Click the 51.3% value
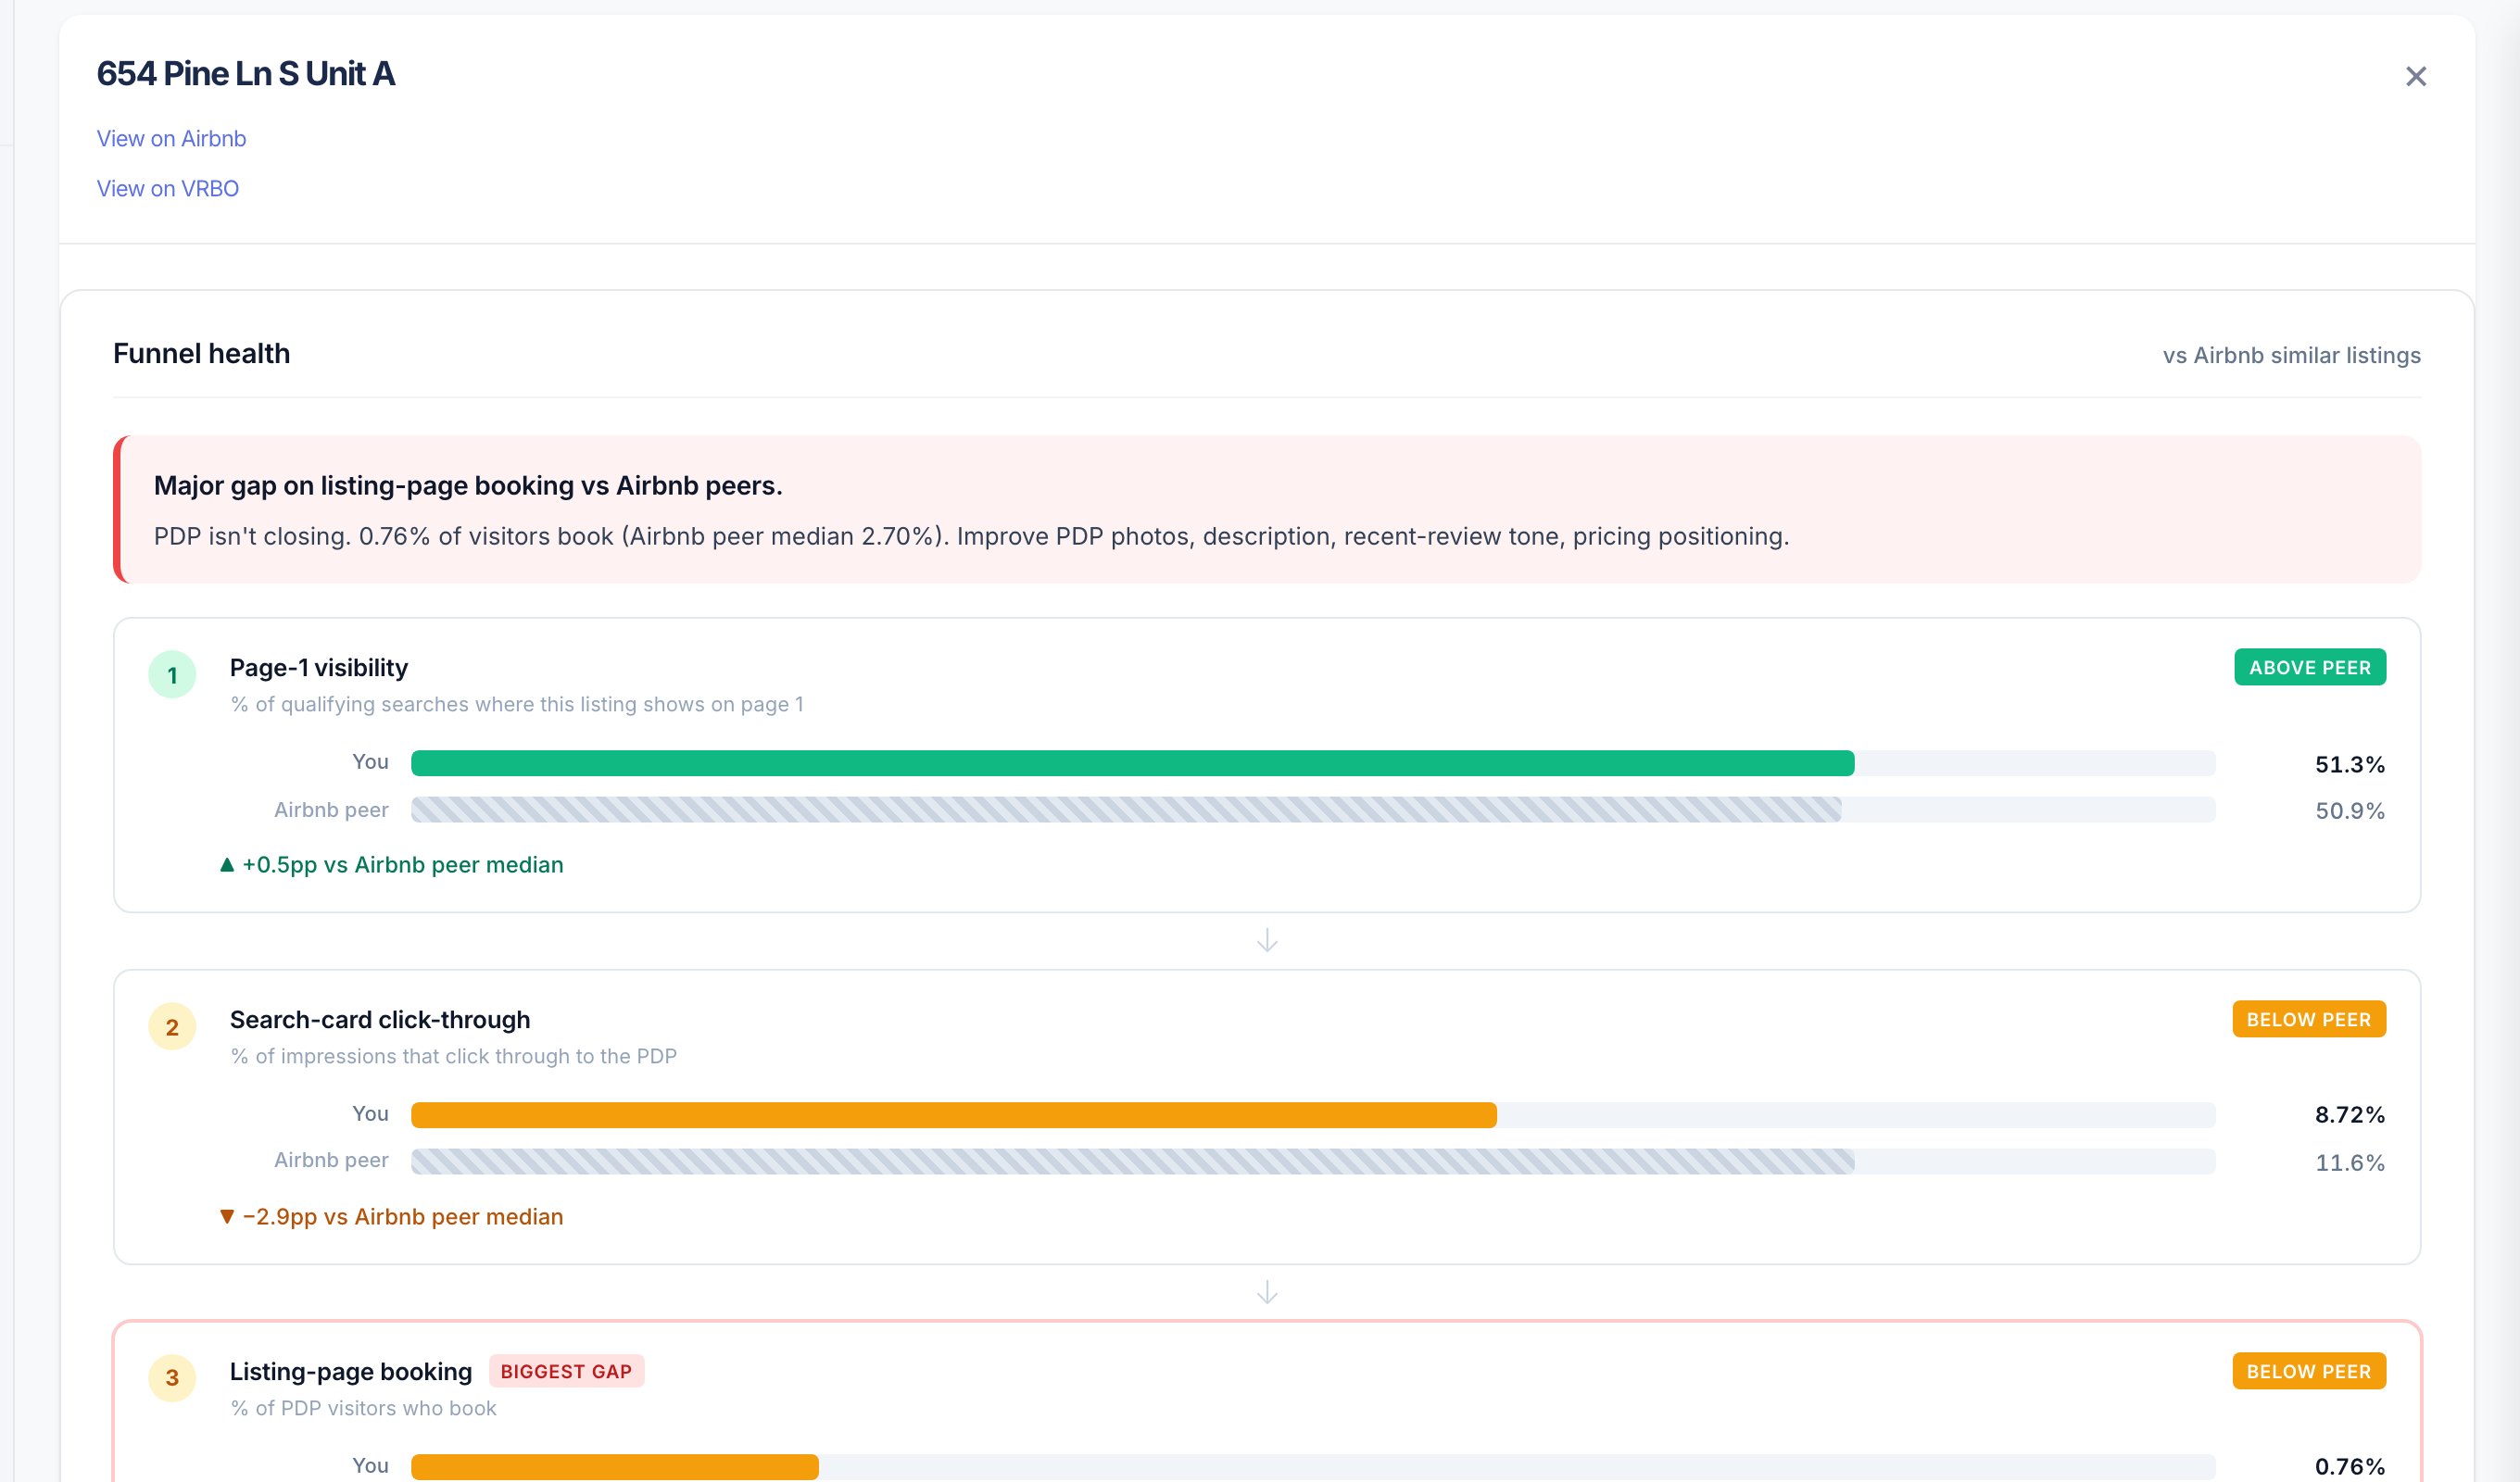2520x1482 pixels. 2350,765
